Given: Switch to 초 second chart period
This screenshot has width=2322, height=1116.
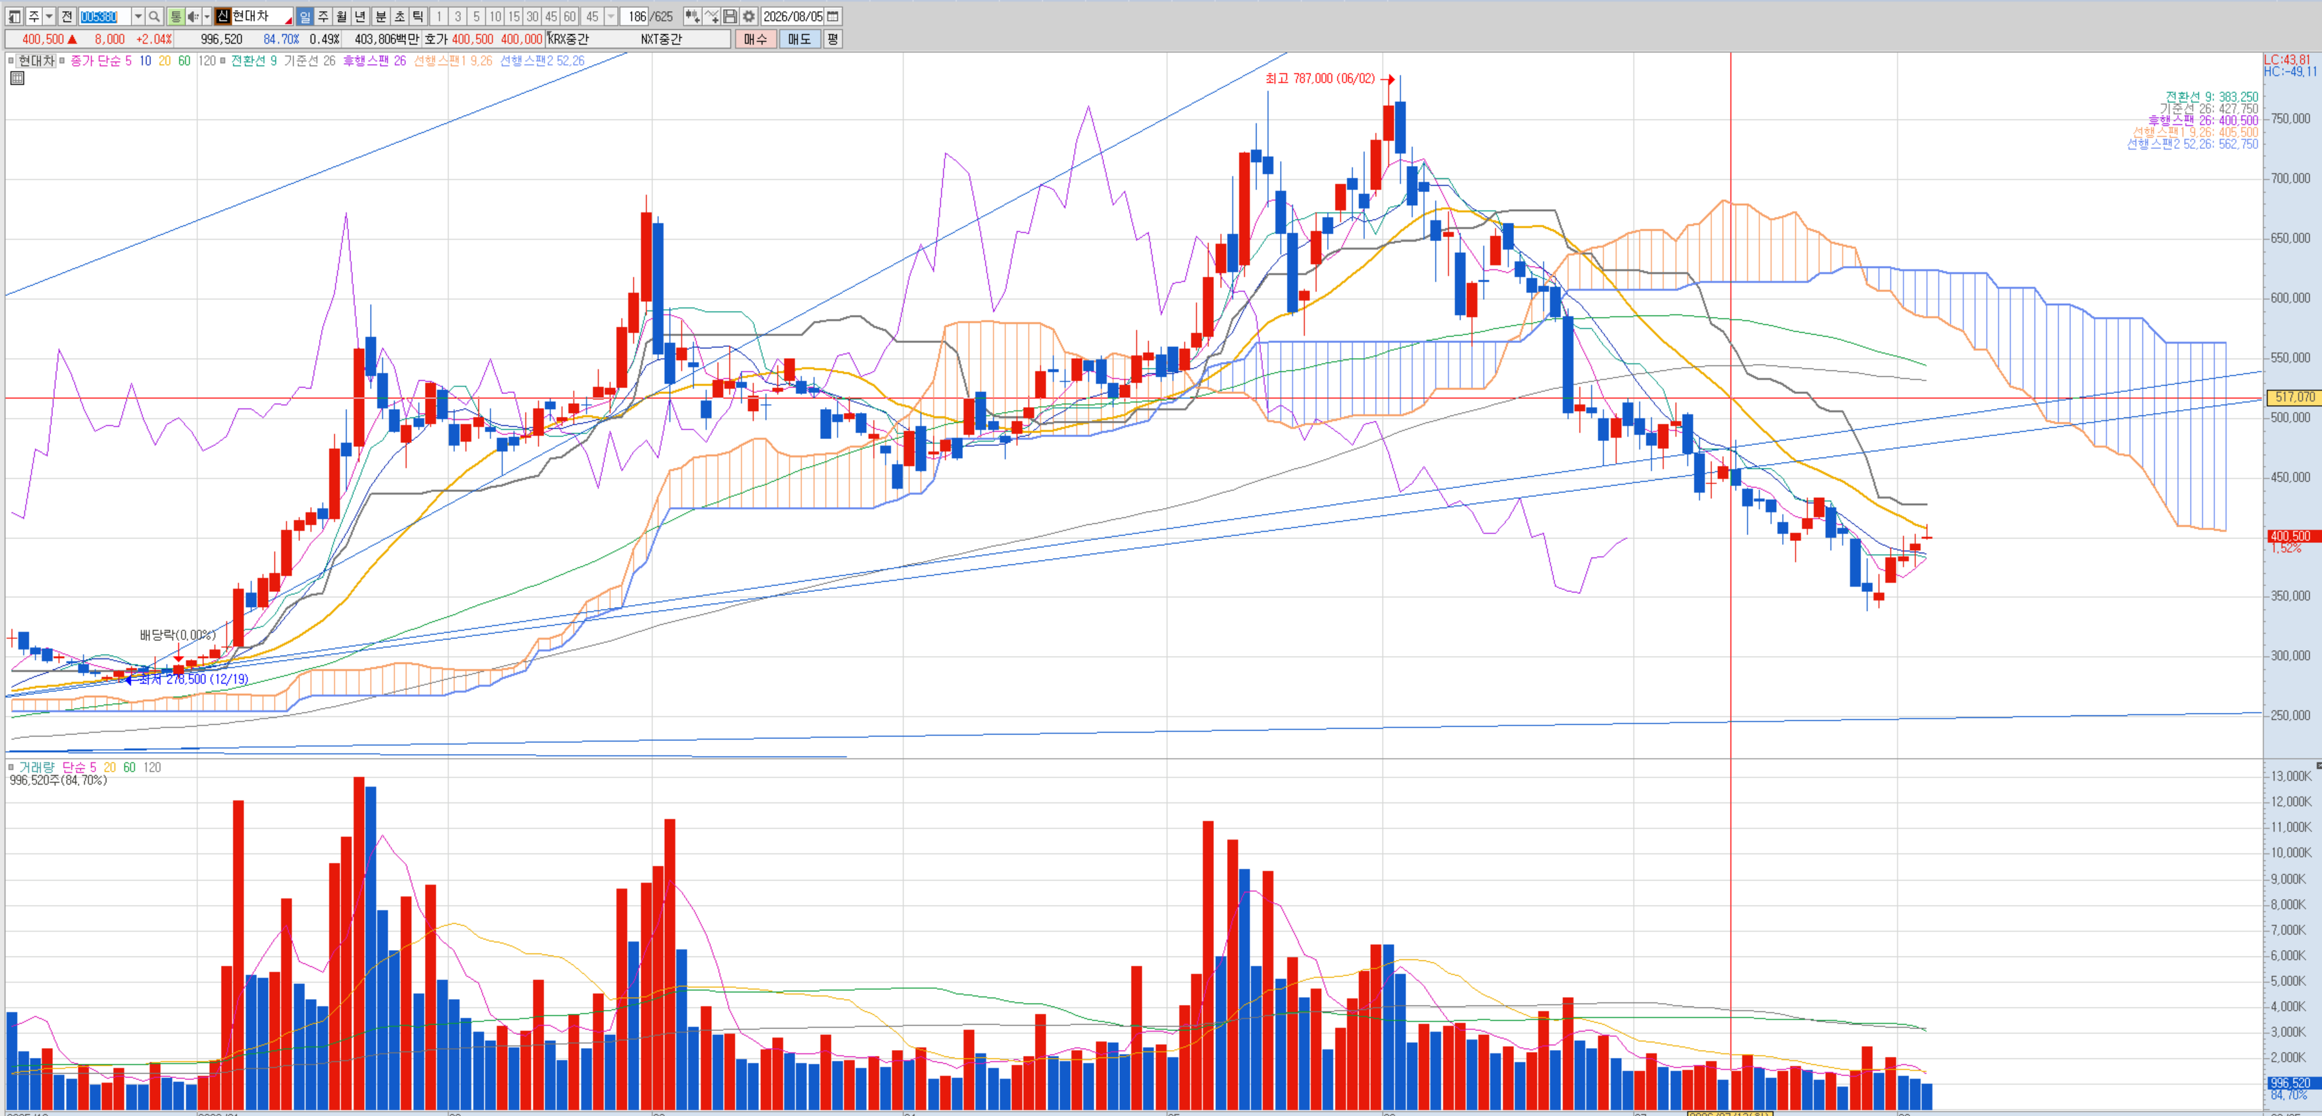Looking at the screenshot, I should (x=399, y=16).
